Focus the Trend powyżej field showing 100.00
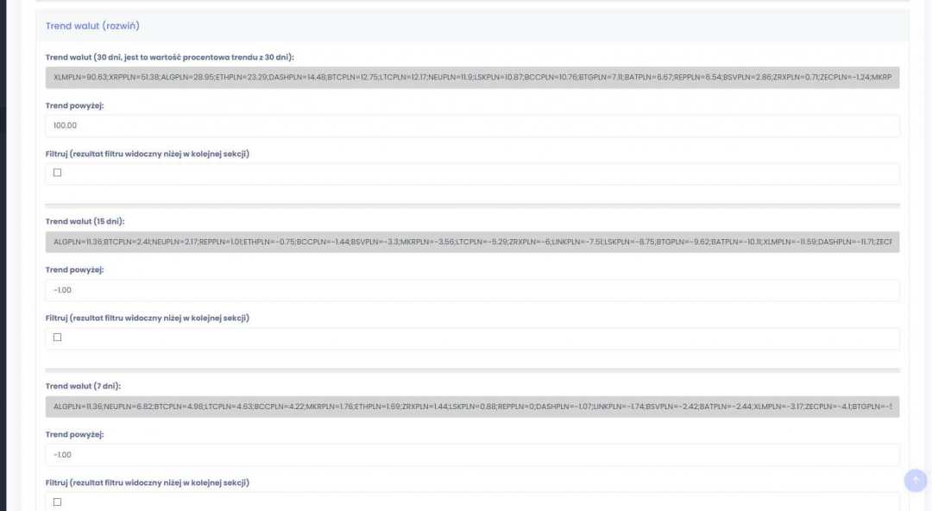The height and width of the screenshot is (511, 932). (x=472, y=126)
